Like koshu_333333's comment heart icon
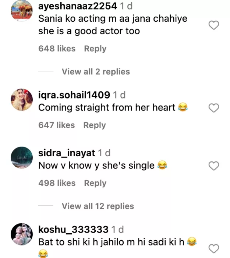Viewport: 230px width, 258px height. [x=214, y=248]
